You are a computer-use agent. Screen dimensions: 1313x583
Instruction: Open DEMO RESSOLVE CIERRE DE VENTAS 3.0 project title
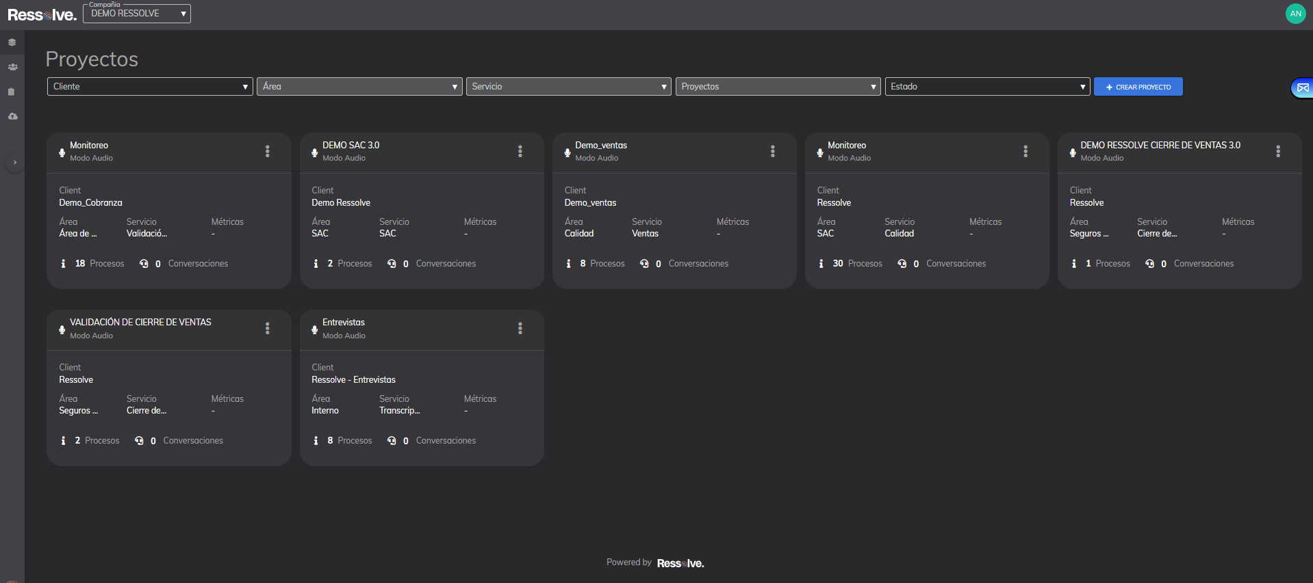click(1160, 145)
